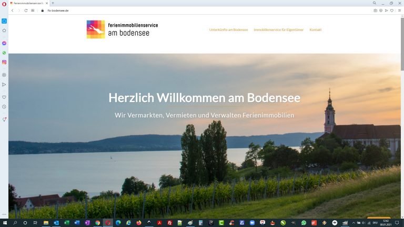Screen dimensions: 404x227
Task: Open Cortana circle in the taskbar
Action: 25,223
